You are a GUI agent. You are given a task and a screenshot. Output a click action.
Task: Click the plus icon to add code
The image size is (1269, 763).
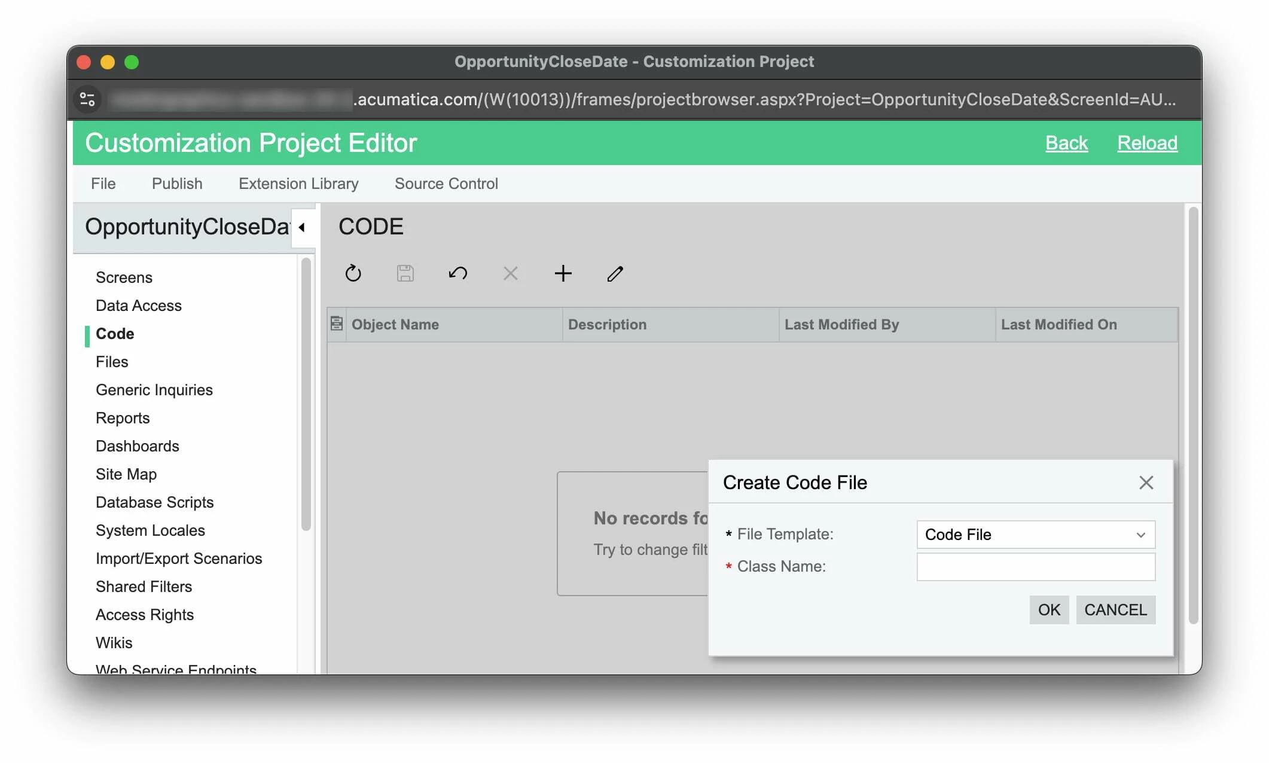click(x=563, y=273)
